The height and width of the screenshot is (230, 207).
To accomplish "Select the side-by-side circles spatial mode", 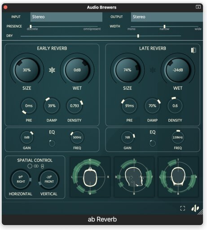I will pos(36,166).
